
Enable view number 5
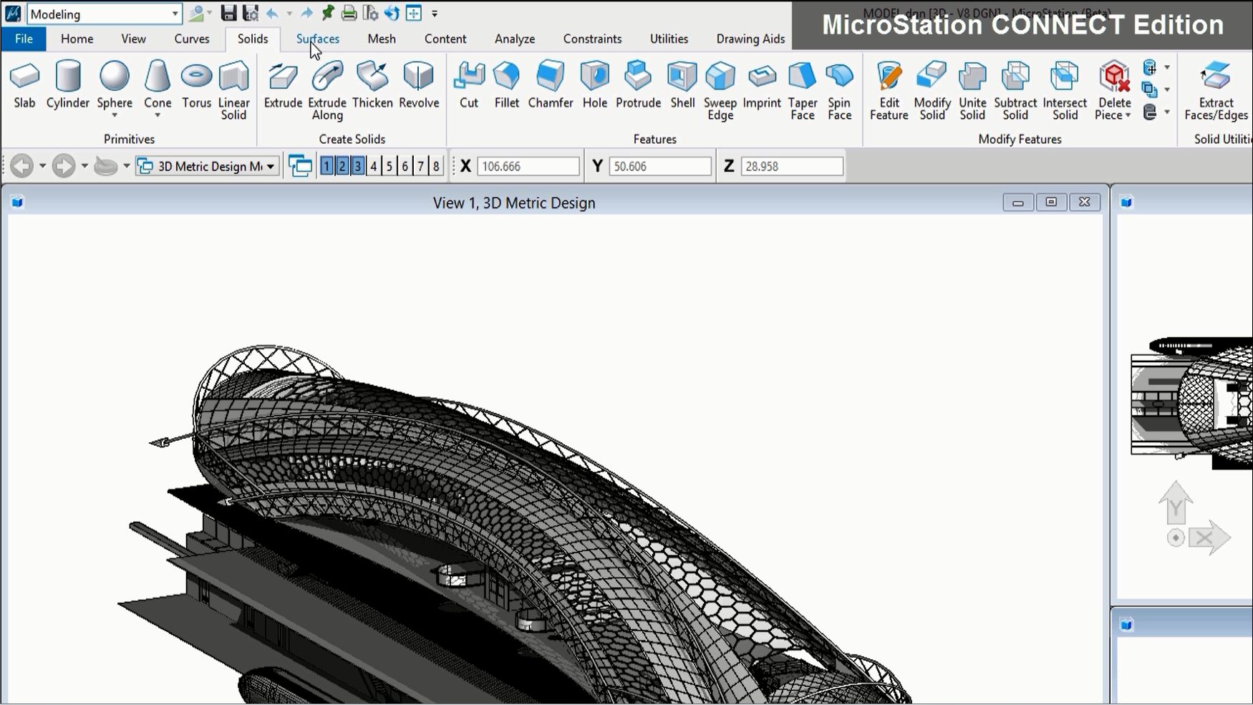[390, 166]
